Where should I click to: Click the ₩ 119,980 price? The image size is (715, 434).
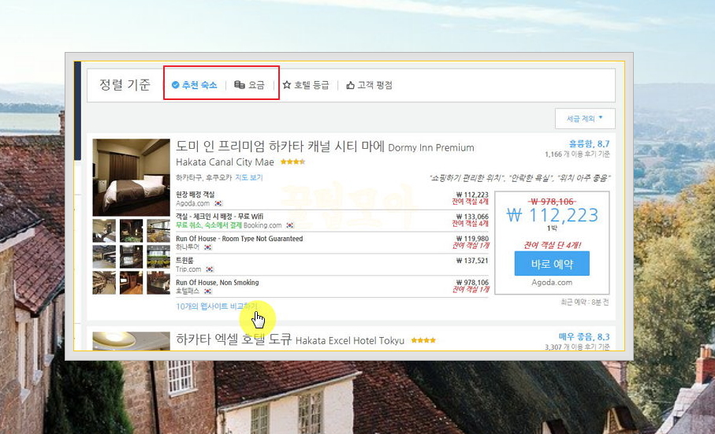[x=472, y=238]
